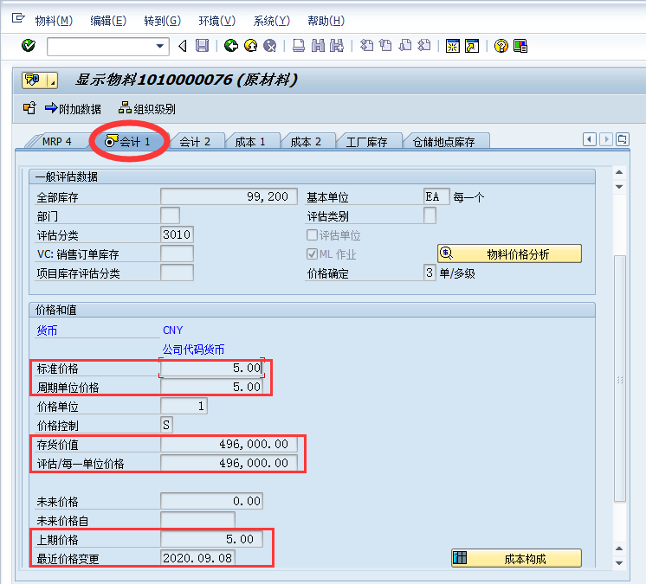Toggle ML 作业 checkbox
This screenshot has height=584, width=646.
coord(312,253)
